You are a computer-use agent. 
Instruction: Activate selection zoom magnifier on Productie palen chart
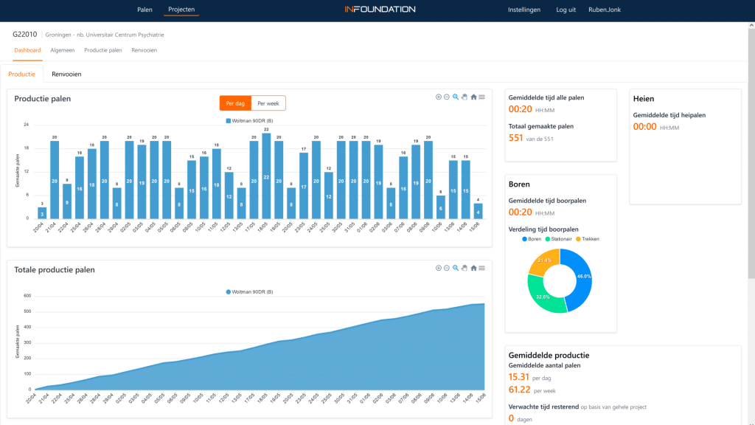[x=456, y=97]
